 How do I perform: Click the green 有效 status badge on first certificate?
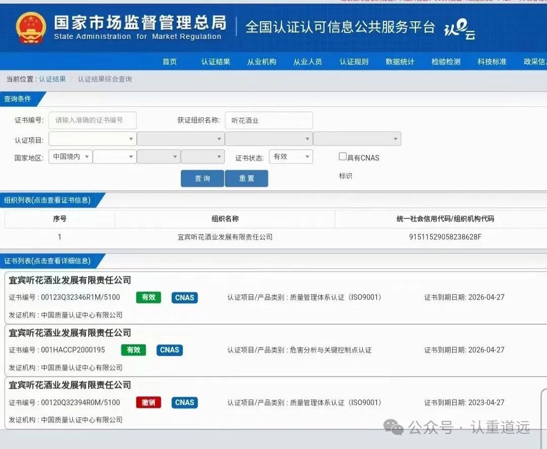point(148,298)
